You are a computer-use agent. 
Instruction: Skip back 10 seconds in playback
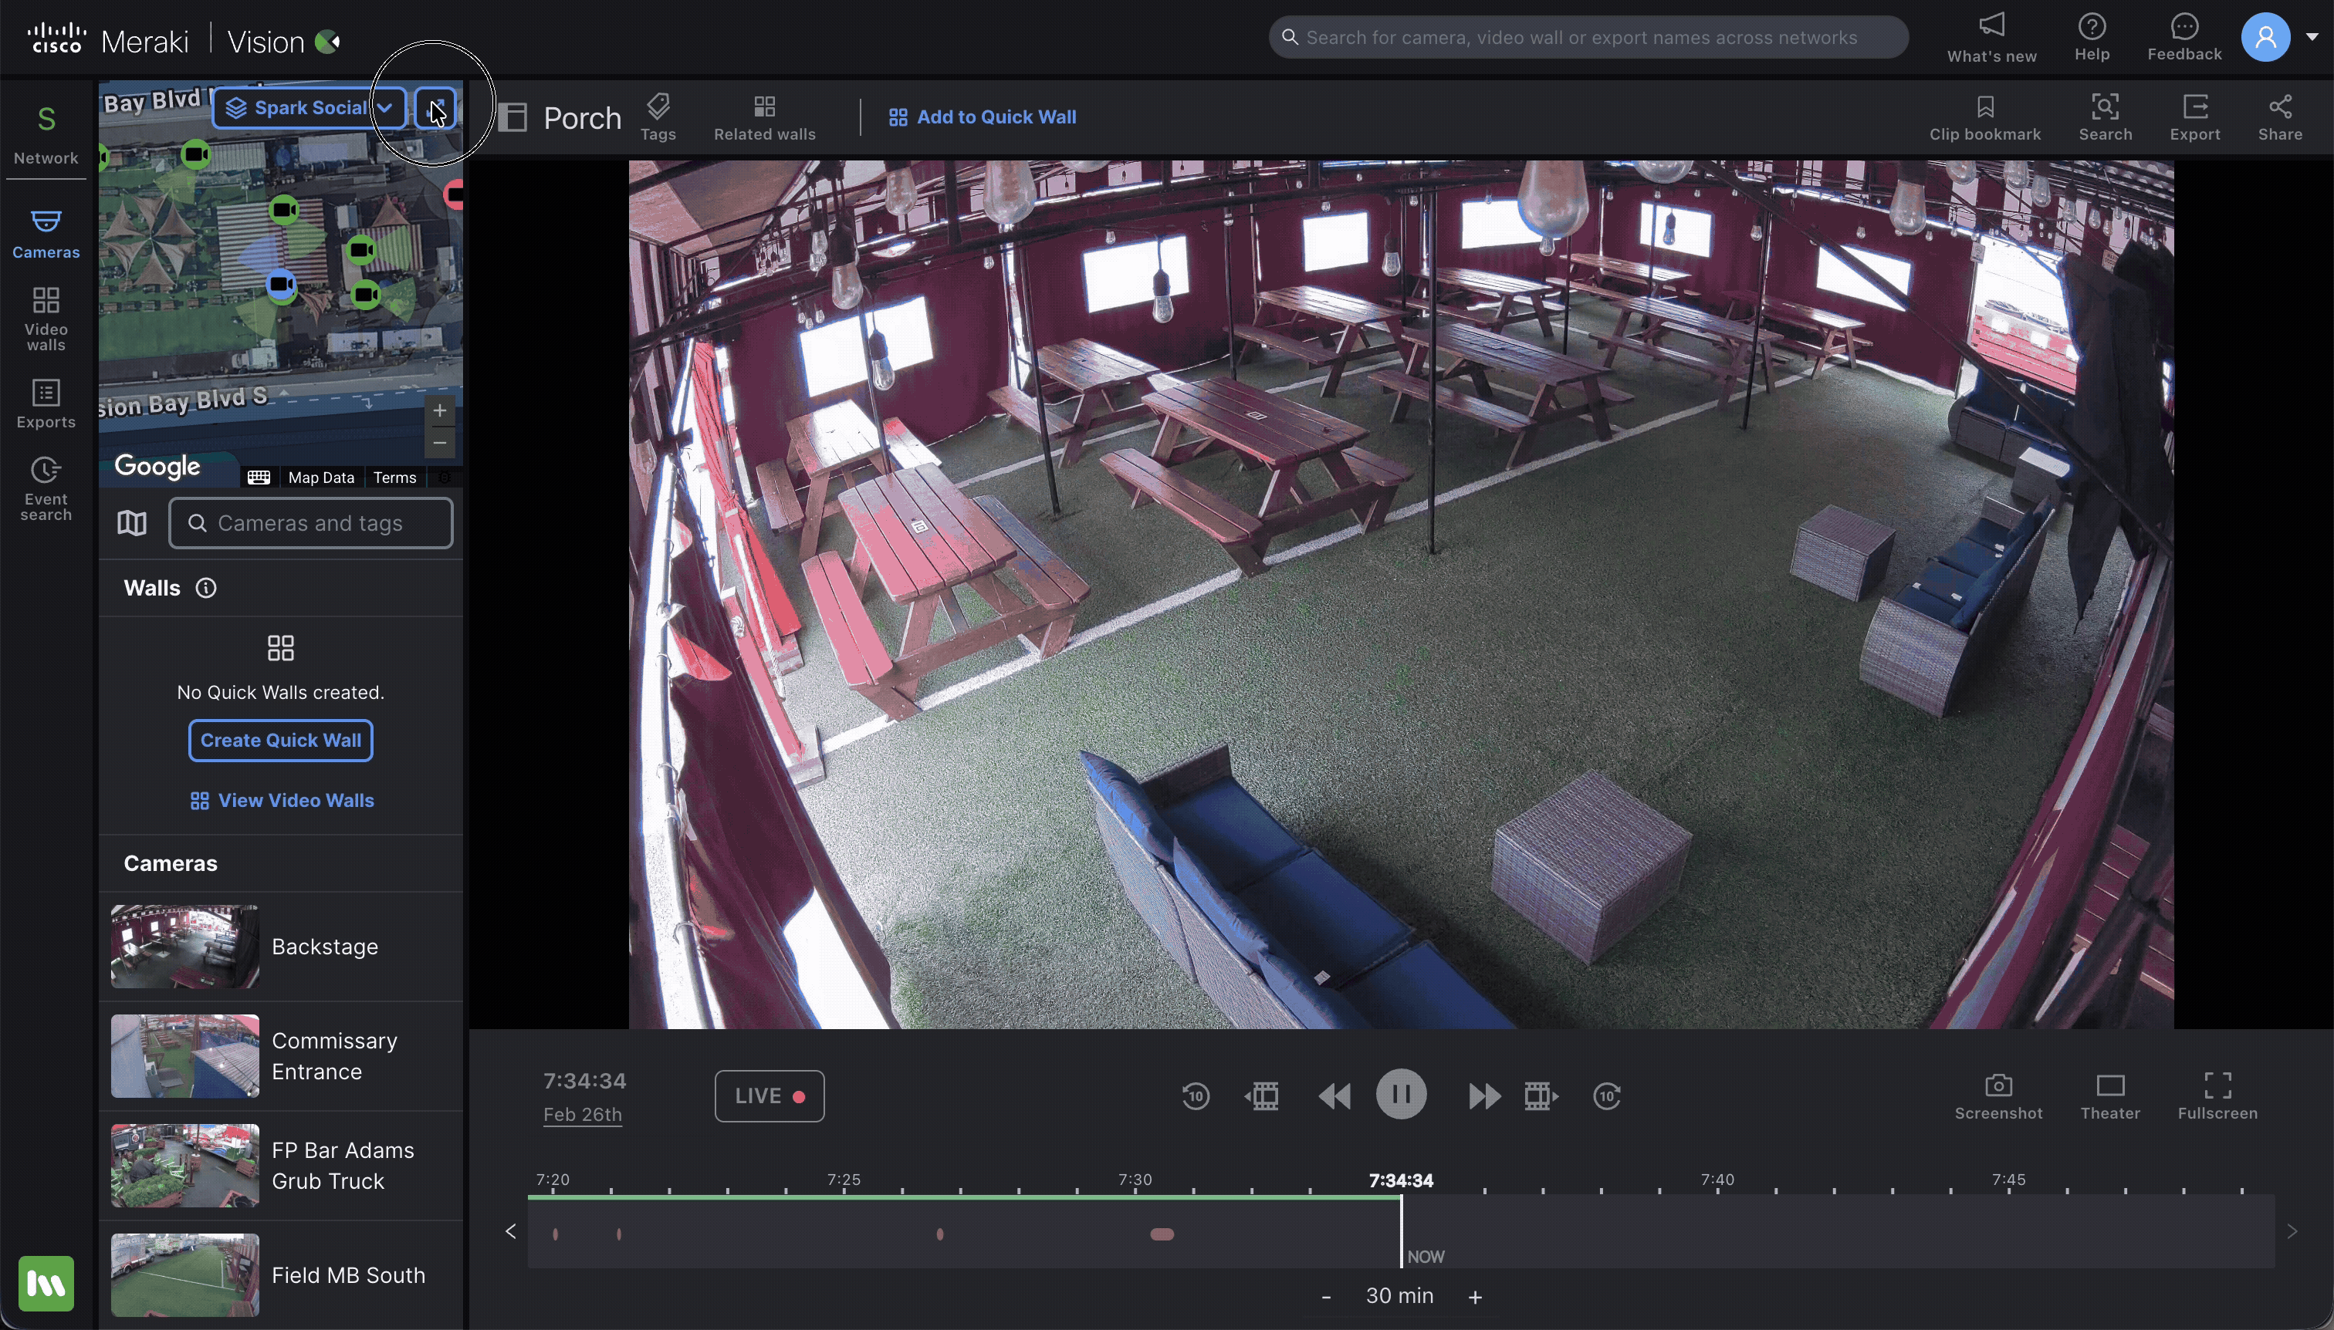1196,1095
